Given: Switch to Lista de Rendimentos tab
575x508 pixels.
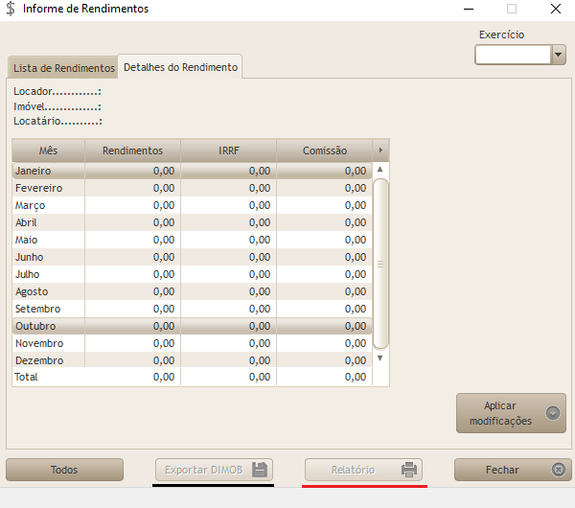Looking at the screenshot, I should click(63, 69).
